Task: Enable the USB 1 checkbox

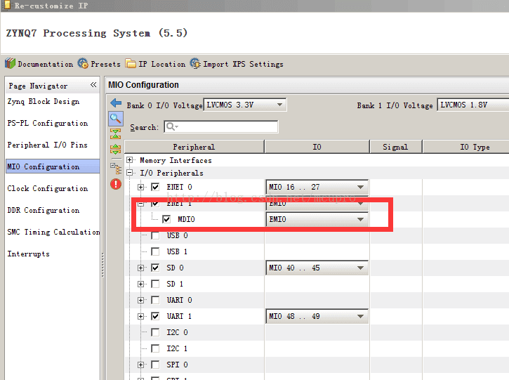Action: coord(155,251)
